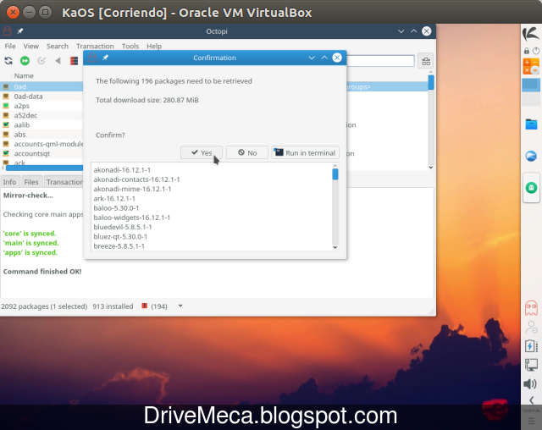This screenshot has height=430, width=542.
Task: Open the calculator icon in side panel
Action: tap(531, 66)
